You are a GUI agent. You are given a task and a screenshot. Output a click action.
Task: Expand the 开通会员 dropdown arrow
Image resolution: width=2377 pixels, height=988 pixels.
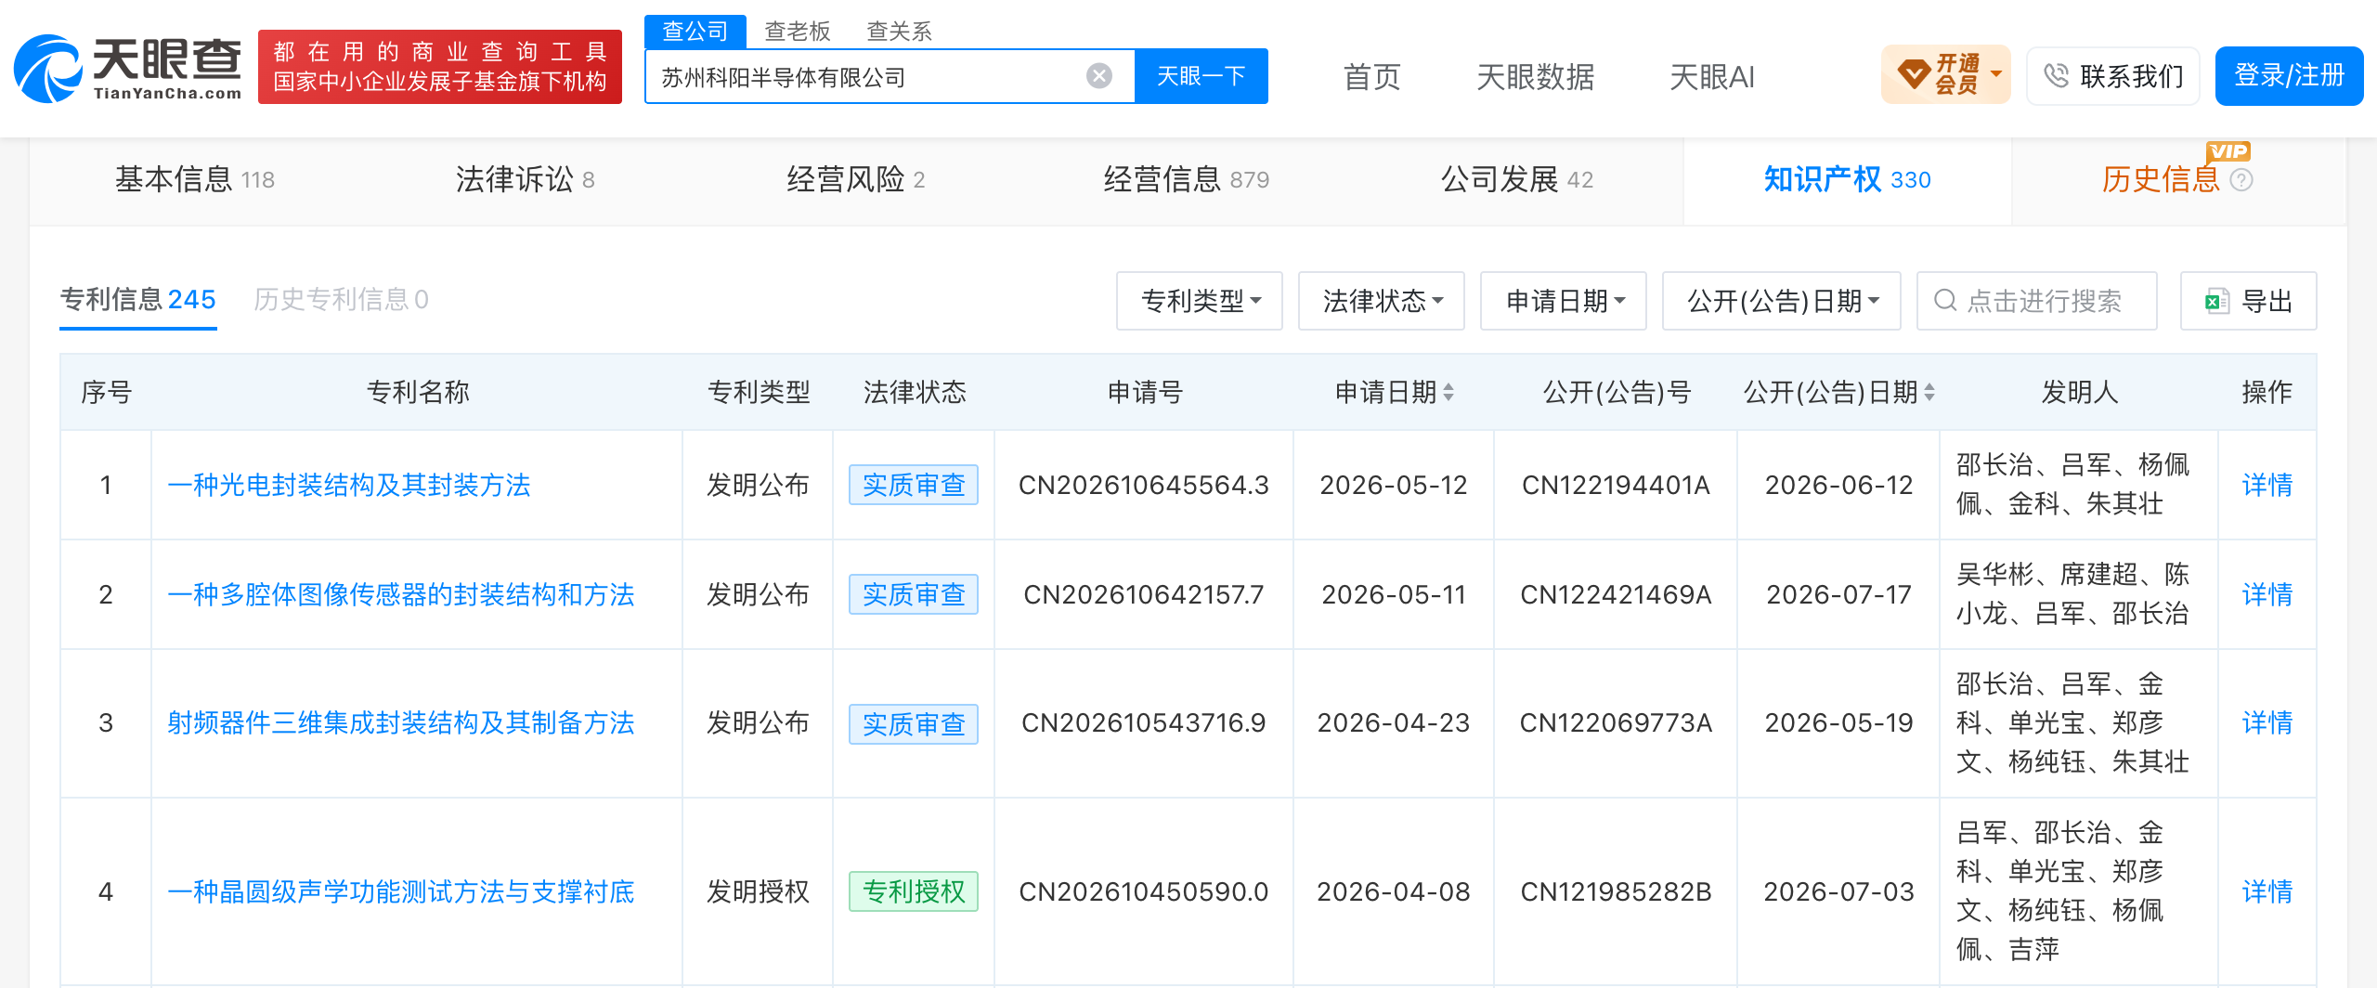click(1996, 73)
